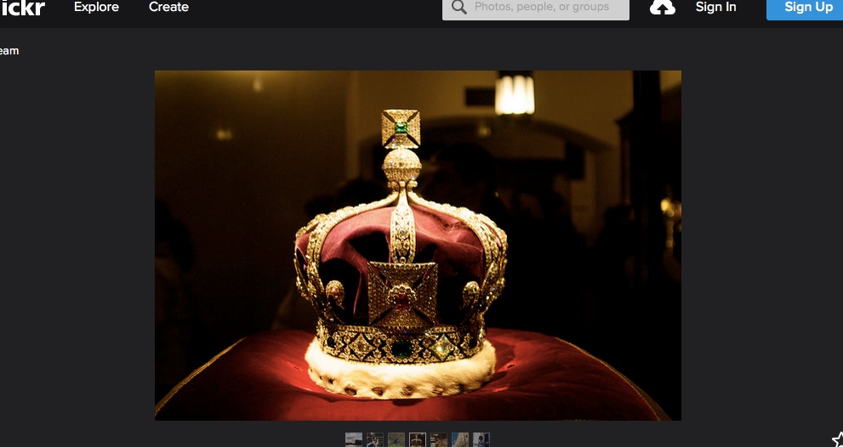Select the gray landscape thumbnail
The height and width of the screenshot is (447, 843).
pyautogui.click(x=353, y=440)
